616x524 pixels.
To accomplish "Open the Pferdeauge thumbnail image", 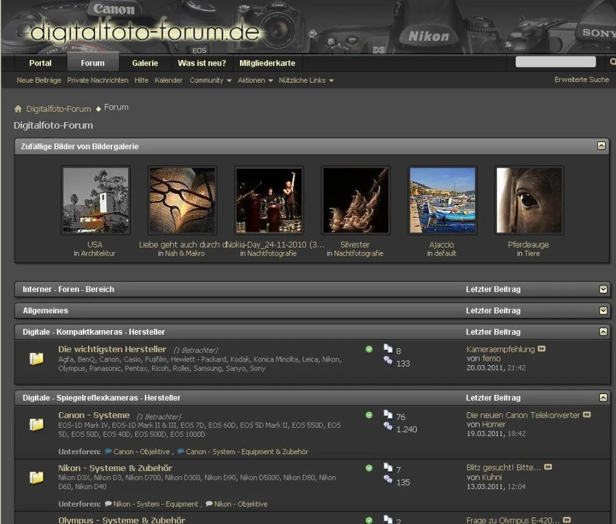I will tap(529, 200).
